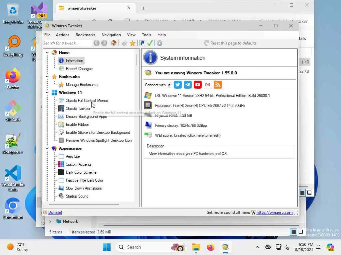This screenshot has width=341, height=255.
Task: Open bookmarks with the gold star toolbar icon
Action: tap(133, 43)
